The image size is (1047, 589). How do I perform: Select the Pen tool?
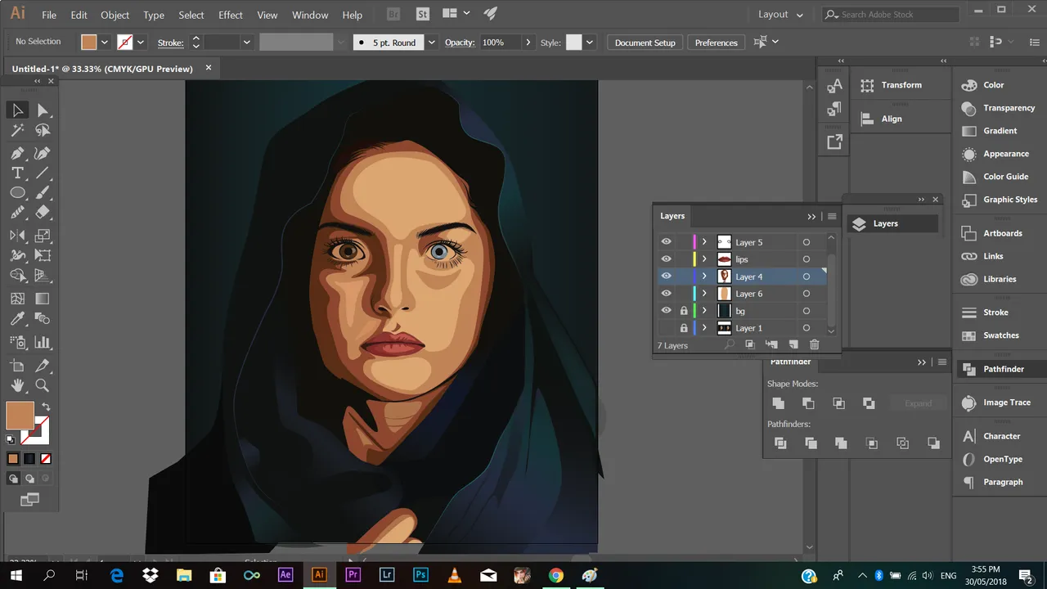(x=17, y=153)
